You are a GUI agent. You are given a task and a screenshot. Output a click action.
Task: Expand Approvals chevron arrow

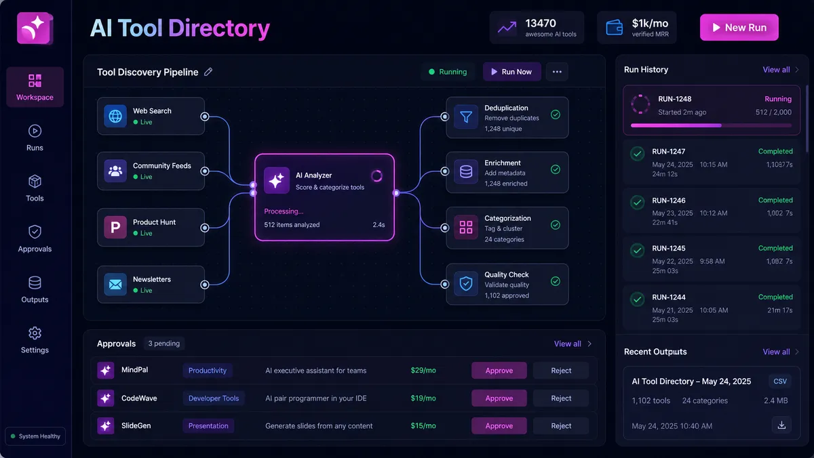click(589, 343)
